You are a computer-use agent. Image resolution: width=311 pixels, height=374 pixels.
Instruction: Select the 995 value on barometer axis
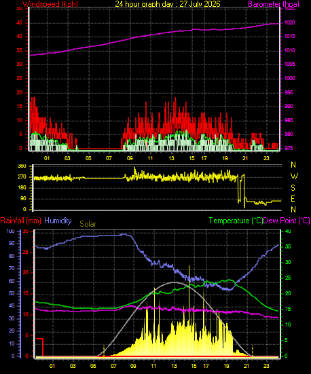[289, 92]
